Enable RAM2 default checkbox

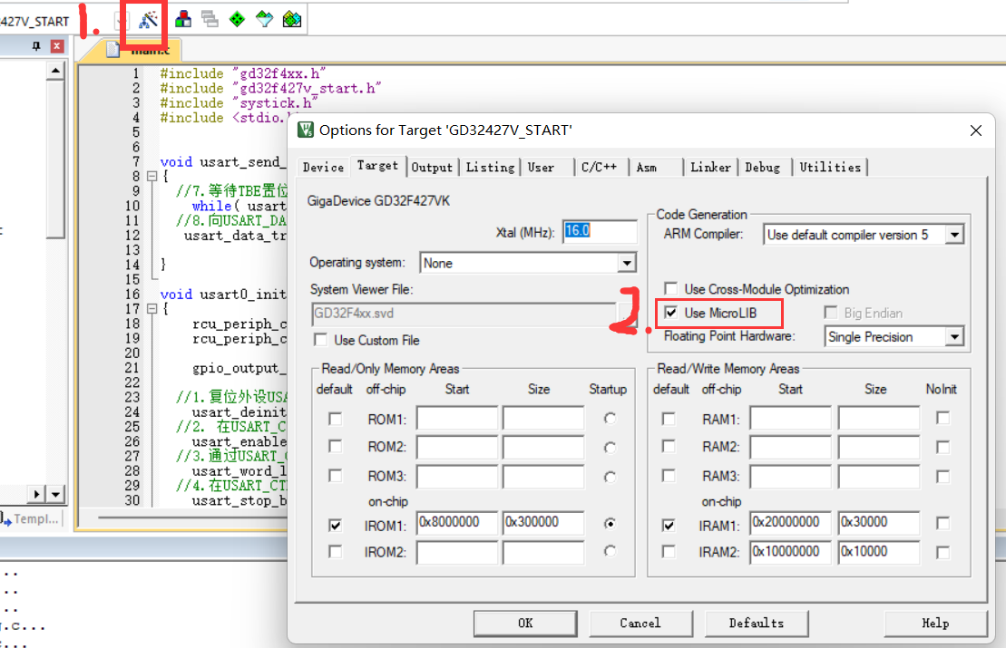[669, 446]
